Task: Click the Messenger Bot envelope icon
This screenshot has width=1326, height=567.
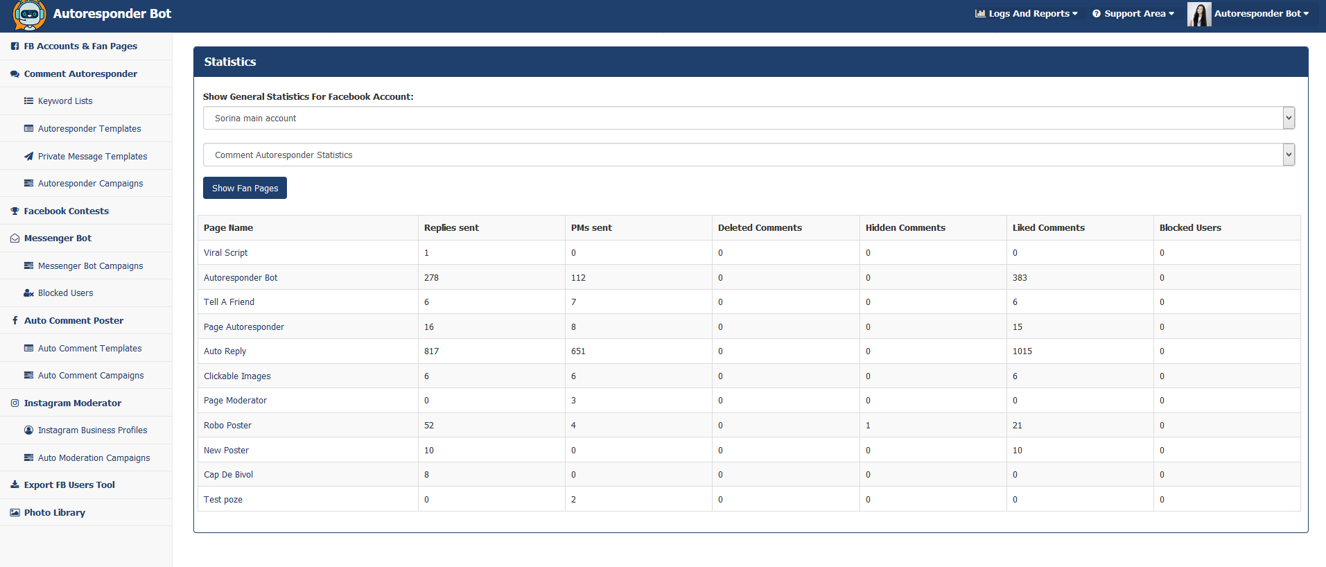Action: pos(15,238)
